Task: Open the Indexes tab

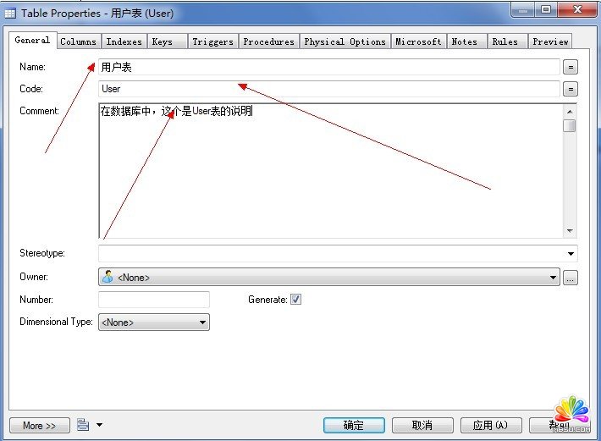Action: [124, 41]
